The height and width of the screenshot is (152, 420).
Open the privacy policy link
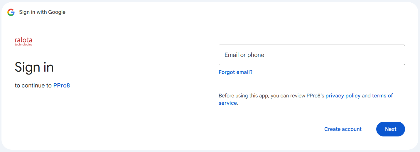[x=343, y=96]
